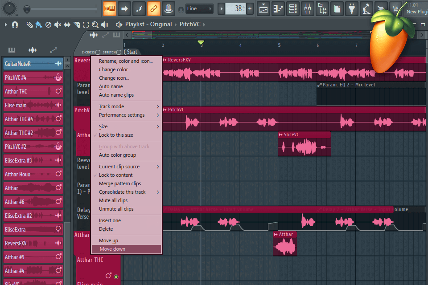Select the Slip tool
Viewport: 428px width, 285px height.
67,25
